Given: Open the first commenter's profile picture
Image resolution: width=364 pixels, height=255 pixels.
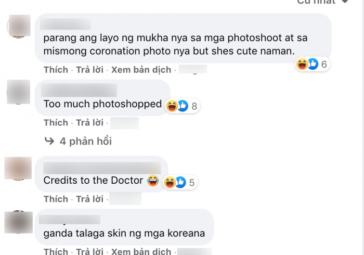Looking at the screenshot, I should pos(19,25).
